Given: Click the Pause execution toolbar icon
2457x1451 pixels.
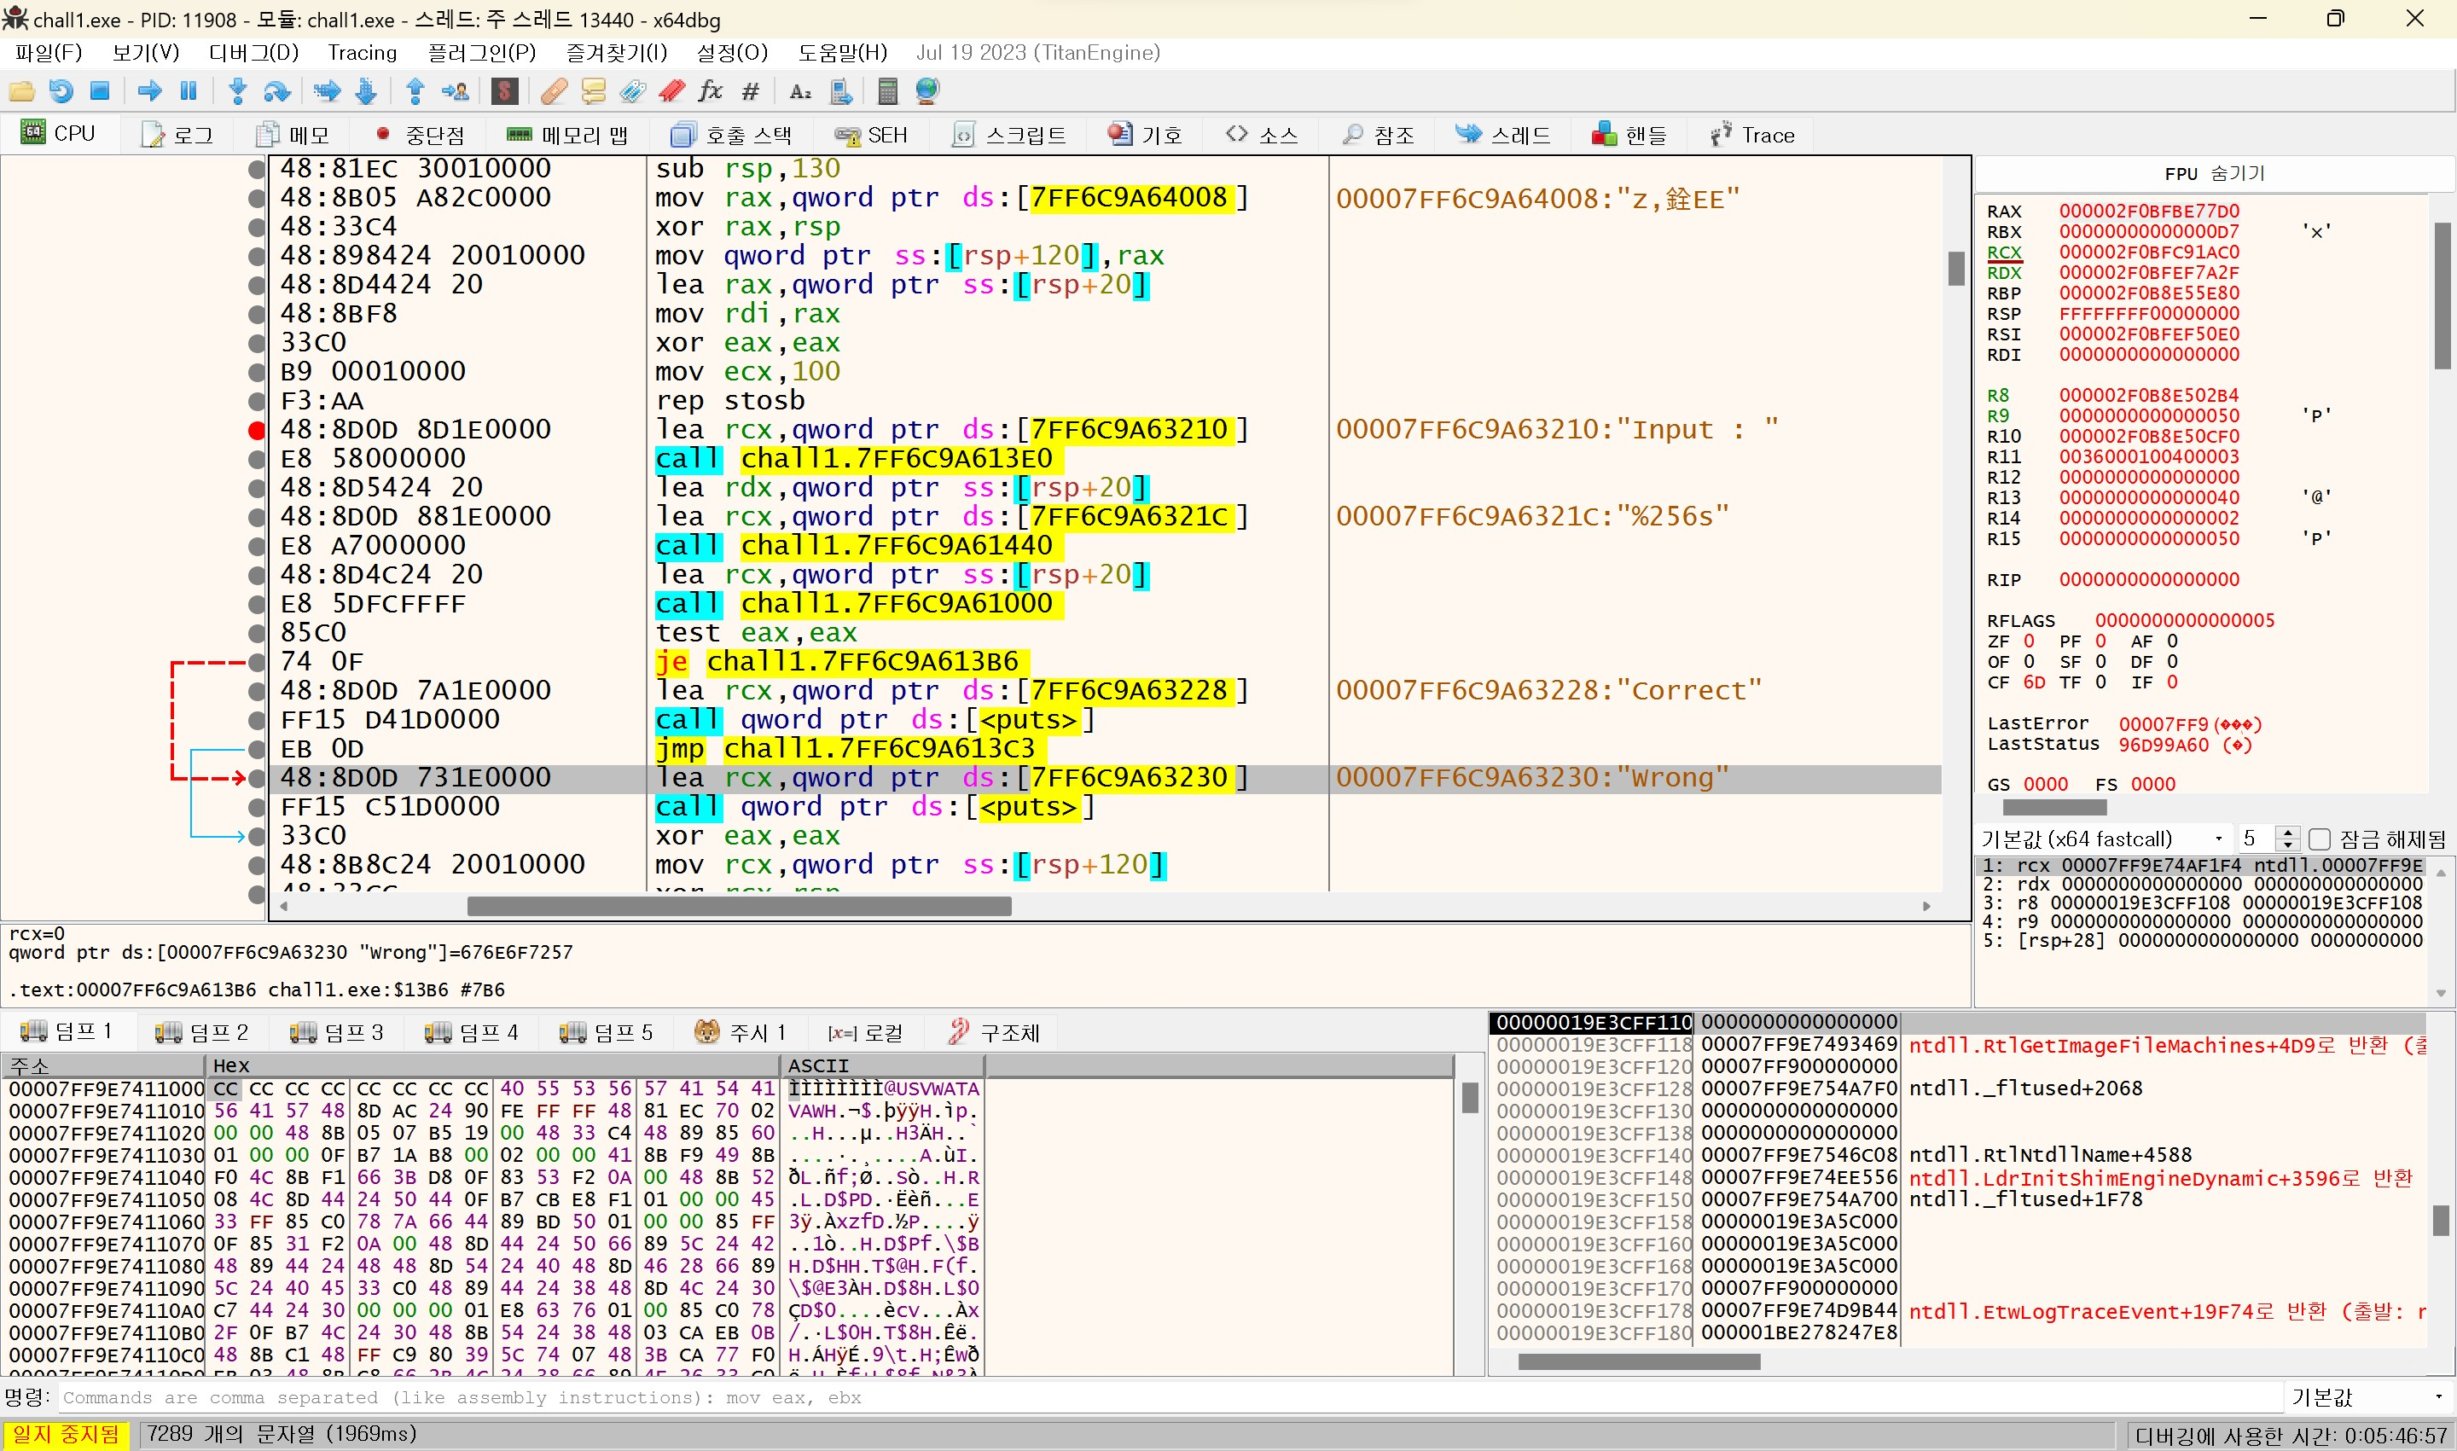Looking at the screenshot, I should click(x=189, y=91).
